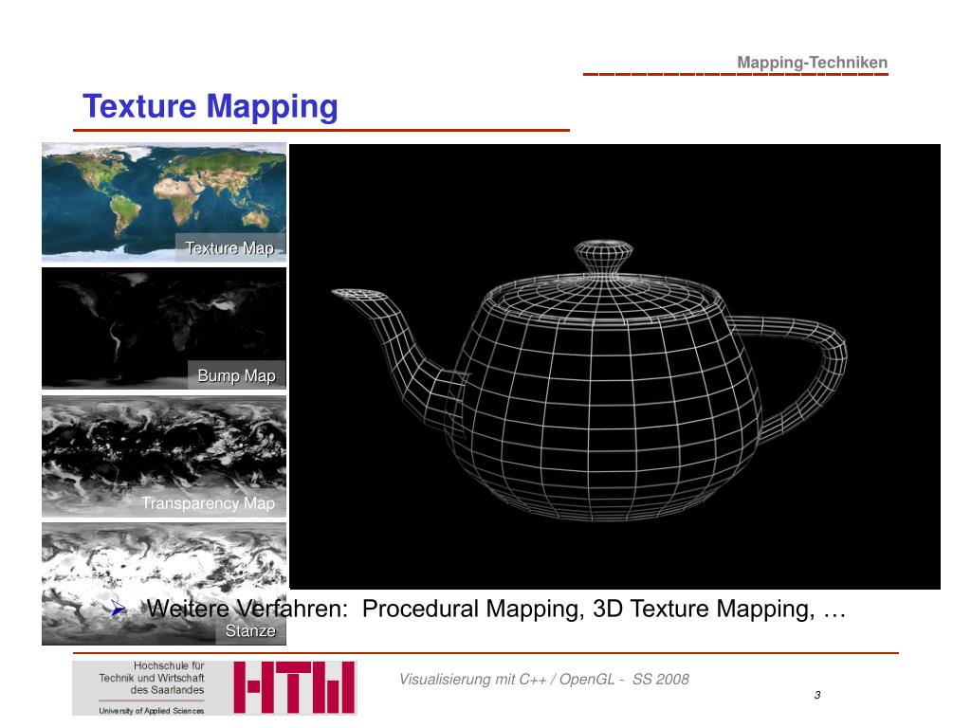Click the blue arrow bullet before Weitere Verfahren
The image size is (971, 728).
pyautogui.click(x=119, y=610)
